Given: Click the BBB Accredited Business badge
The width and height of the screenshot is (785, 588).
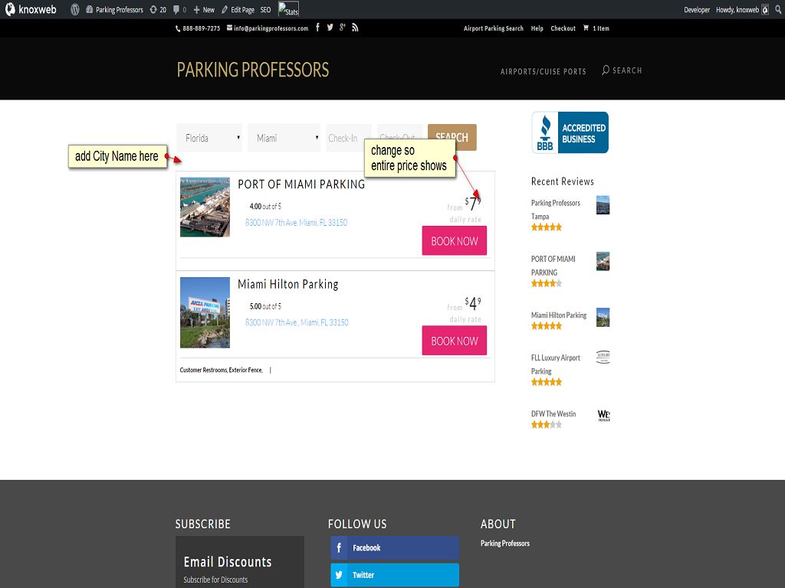Looking at the screenshot, I should (570, 132).
